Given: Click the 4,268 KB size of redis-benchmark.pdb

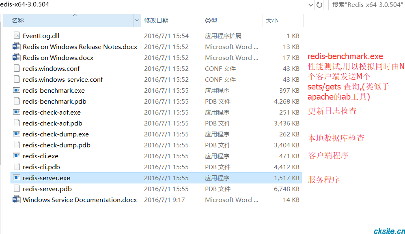Looking at the screenshot, I should tap(287, 101).
